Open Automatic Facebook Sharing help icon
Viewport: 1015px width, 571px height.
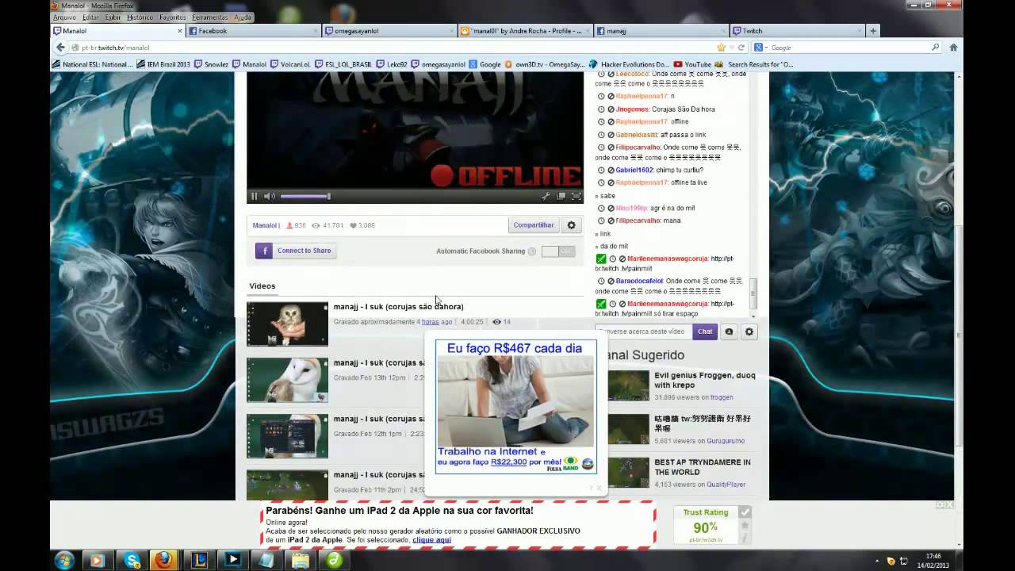tap(533, 251)
